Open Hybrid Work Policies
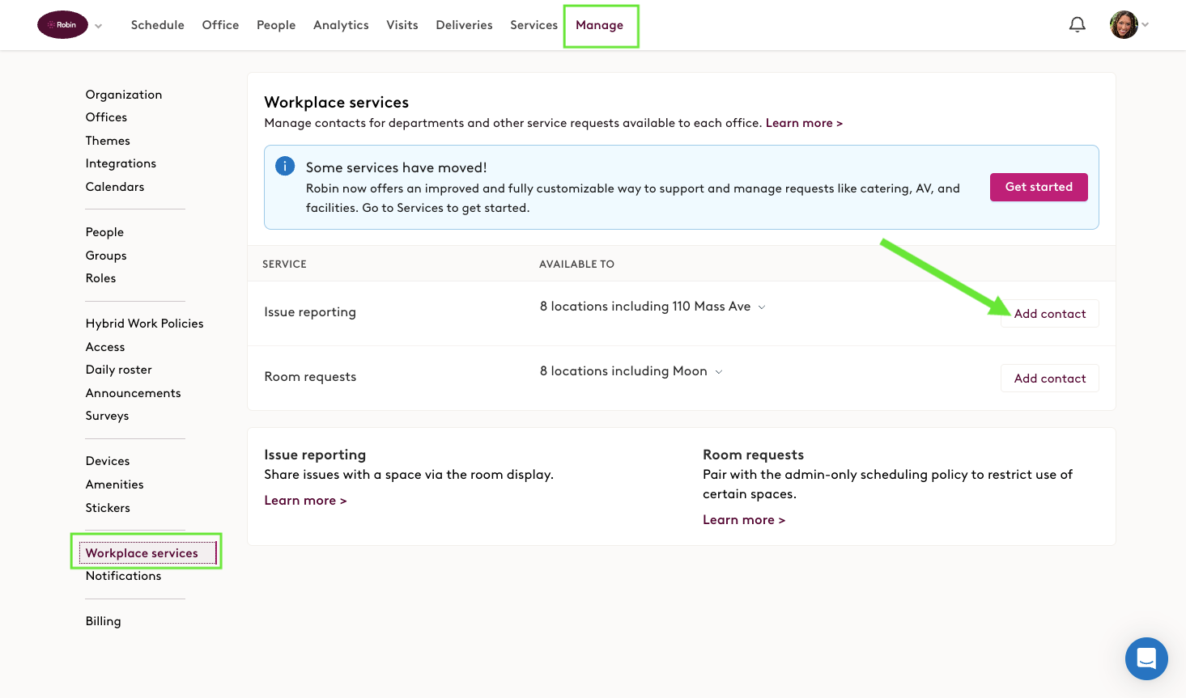Viewport: 1186px width, 698px height. click(144, 324)
